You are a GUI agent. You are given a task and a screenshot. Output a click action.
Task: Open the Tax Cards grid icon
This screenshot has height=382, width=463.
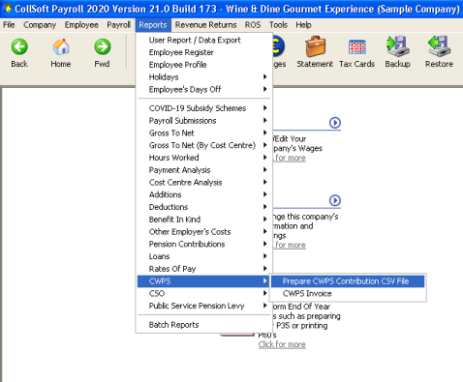point(356,47)
